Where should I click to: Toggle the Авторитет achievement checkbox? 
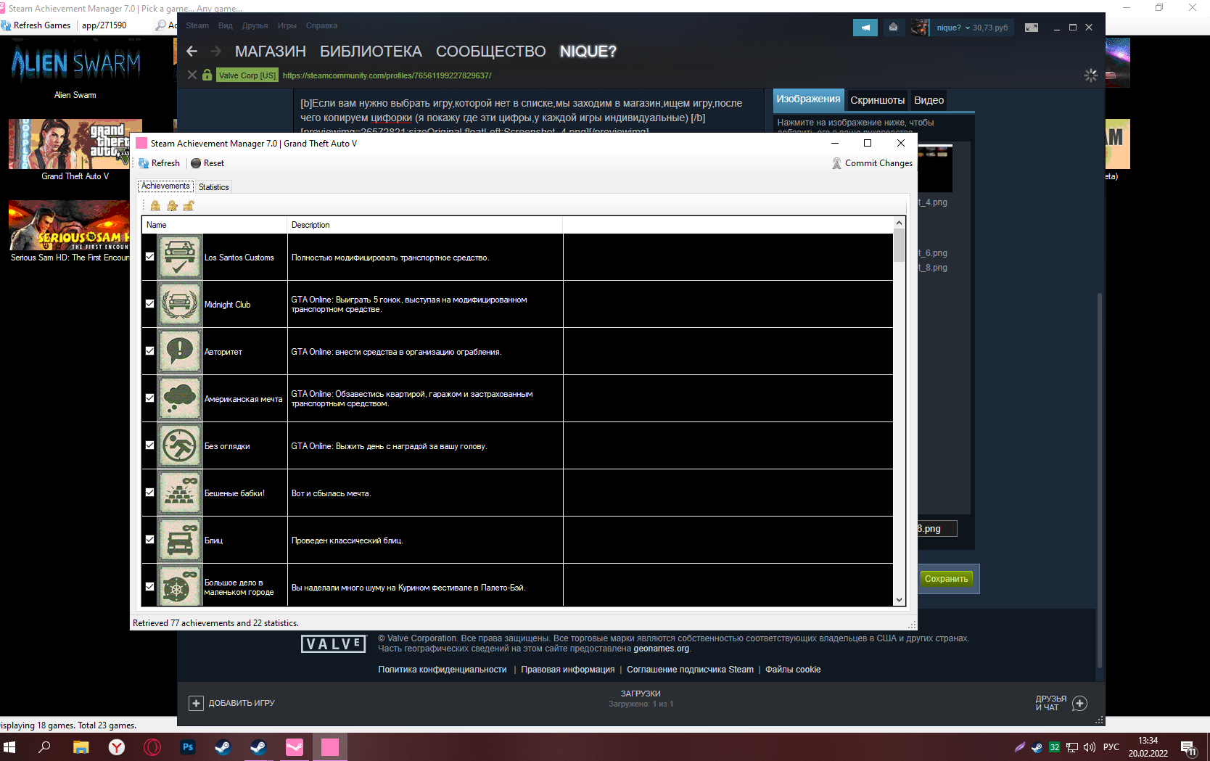[x=149, y=351]
